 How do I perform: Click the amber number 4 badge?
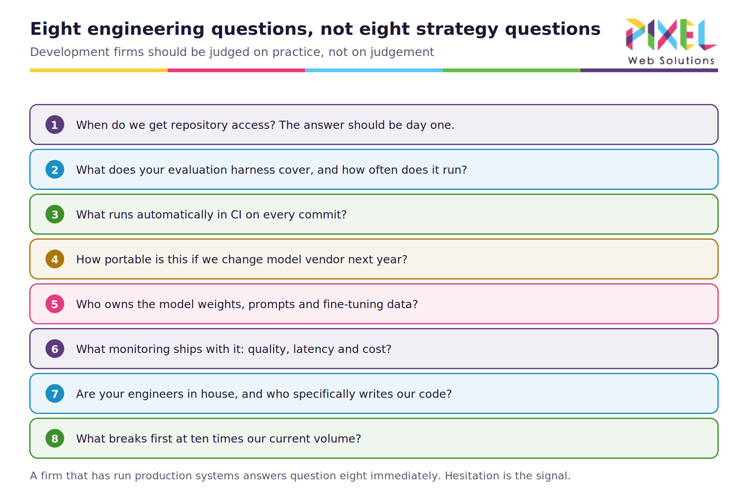[x=55, y=259]
